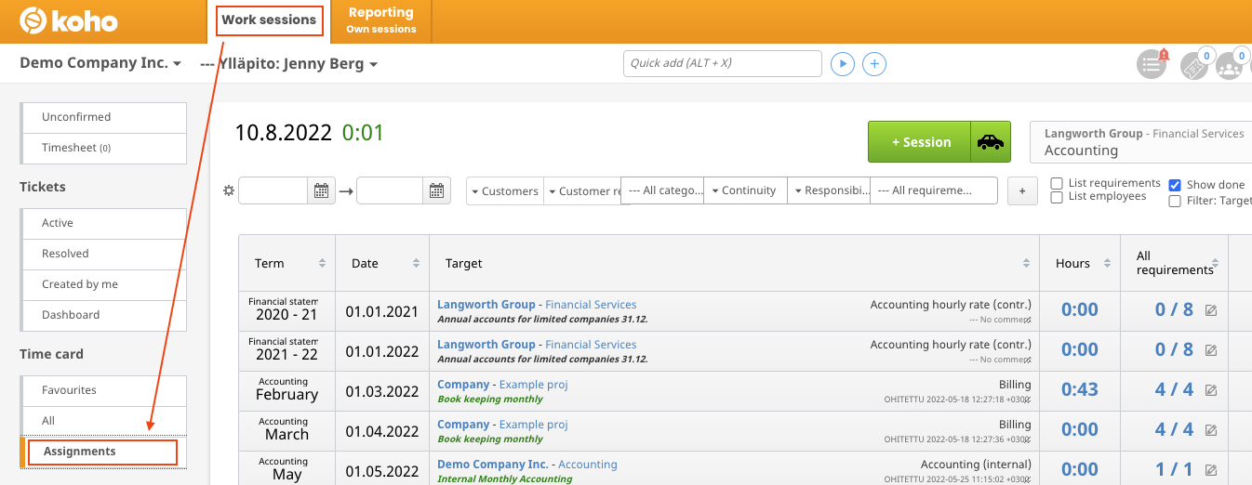Screen dimensions: 1252x485
Task: Expand the Customer re... filter dropdown
Action: click(x=583, y=190)
